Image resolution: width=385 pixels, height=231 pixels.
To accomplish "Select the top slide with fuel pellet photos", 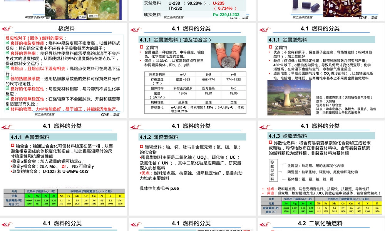I will 321,10.
